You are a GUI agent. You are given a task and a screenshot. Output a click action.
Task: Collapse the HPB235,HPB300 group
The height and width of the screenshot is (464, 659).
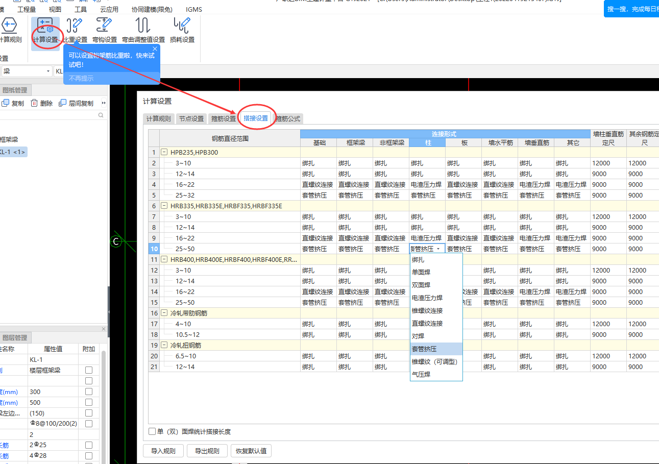(x=164, y=152)
